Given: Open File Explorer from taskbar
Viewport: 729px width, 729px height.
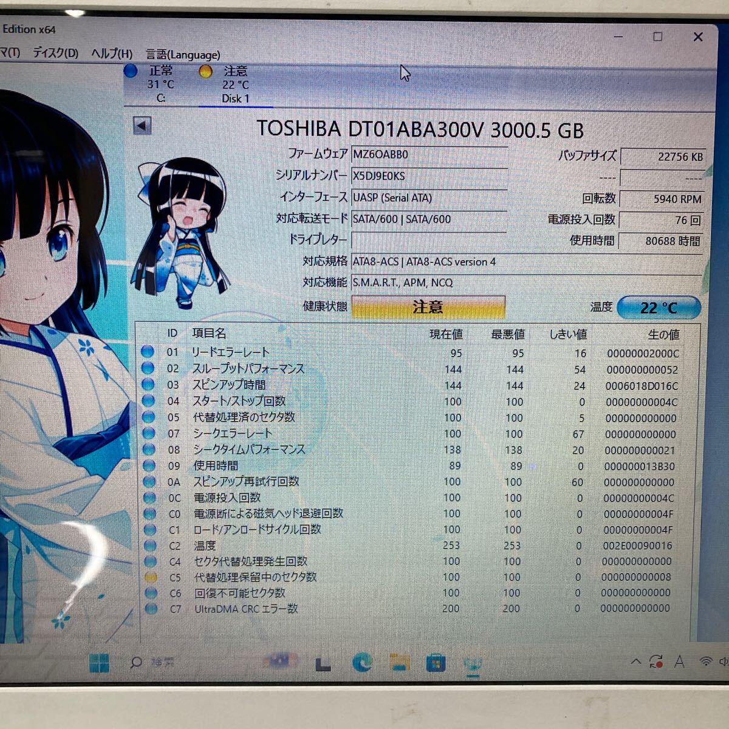Looking at the screenshot, I should (x=399, y=662).
